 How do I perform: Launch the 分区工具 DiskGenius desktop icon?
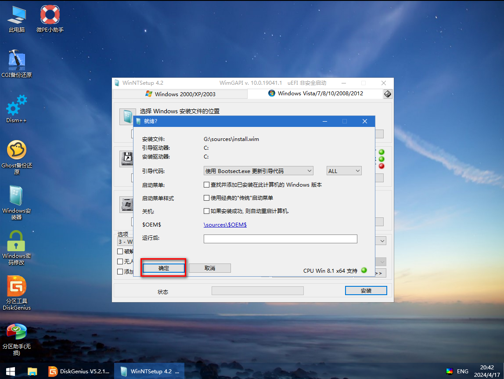16,293
